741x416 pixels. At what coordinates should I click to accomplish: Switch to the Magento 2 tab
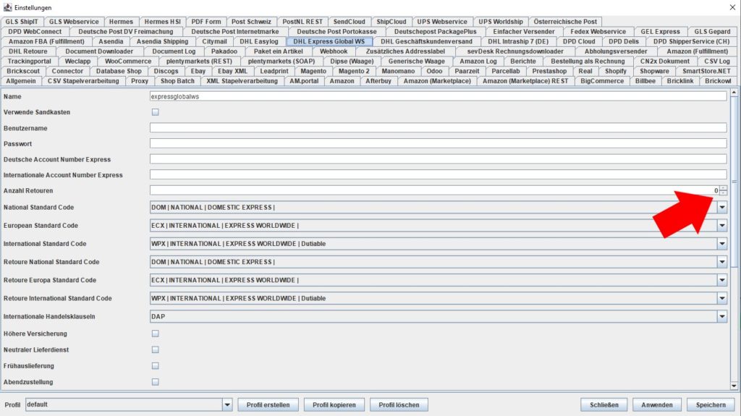354,72
